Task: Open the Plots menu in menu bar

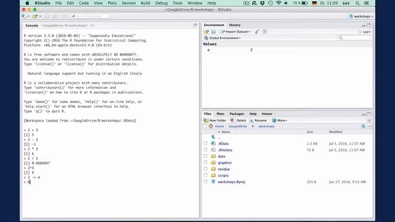Action: (112, 3)
